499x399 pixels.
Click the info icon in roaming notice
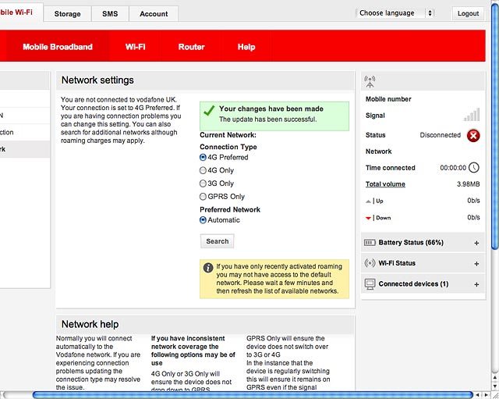pyautogui.click(x=208, y=268)
